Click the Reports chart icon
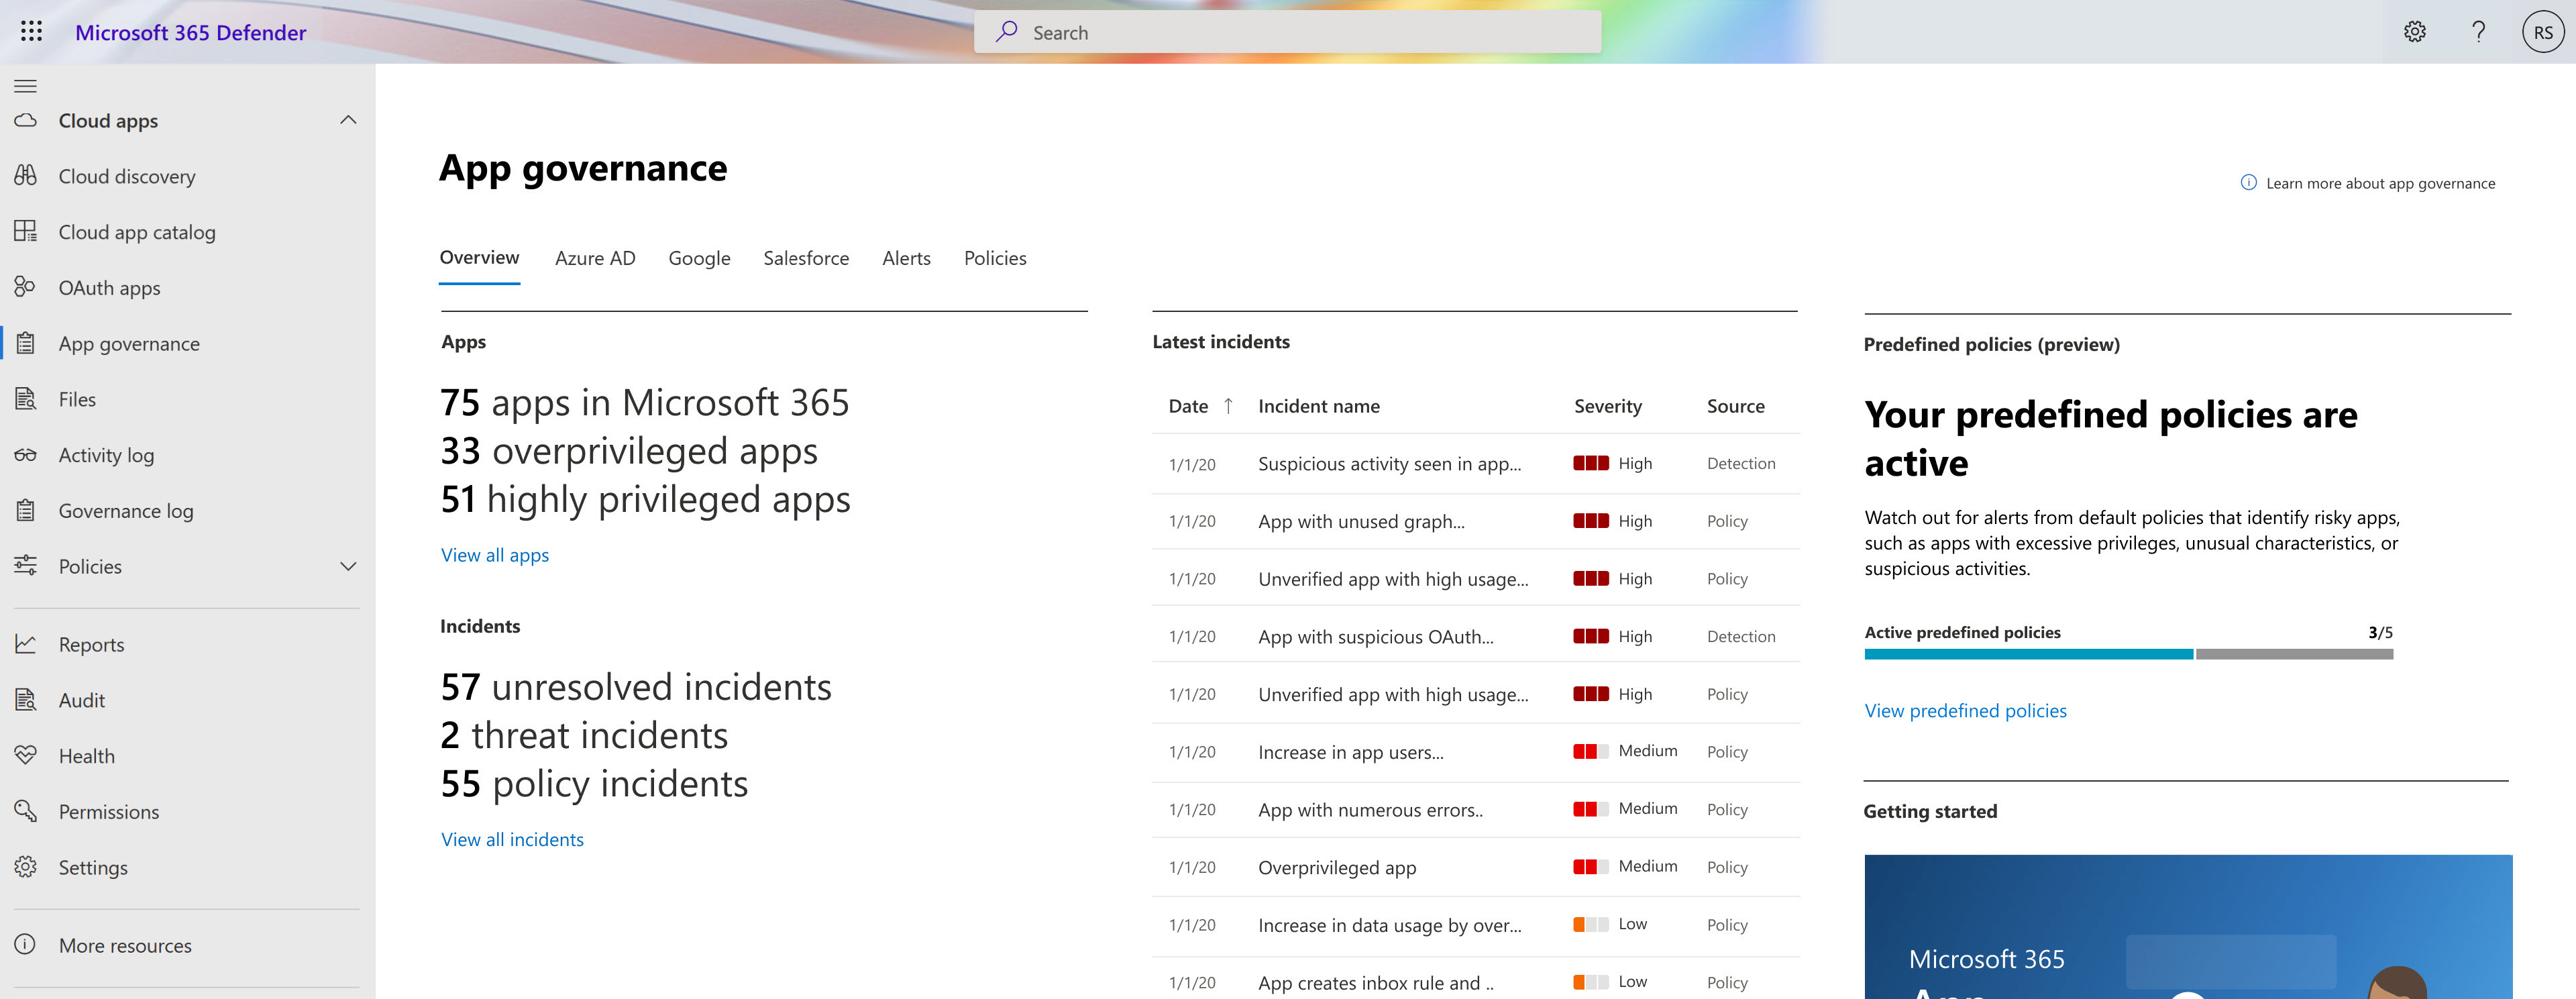This screenshot has width=2576, height=999. point(26,644)
